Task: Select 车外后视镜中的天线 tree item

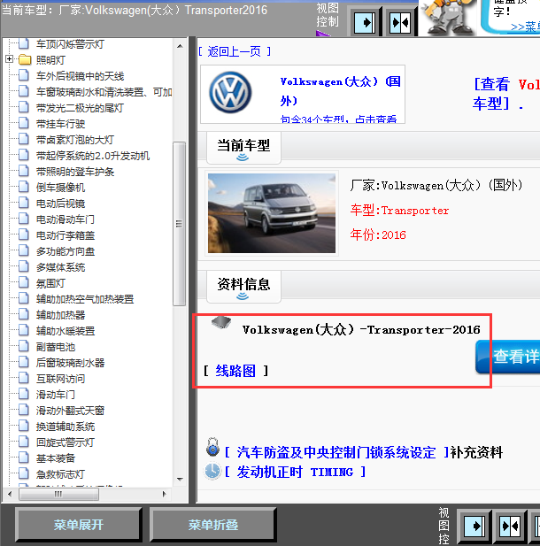Action: (80, 76)
